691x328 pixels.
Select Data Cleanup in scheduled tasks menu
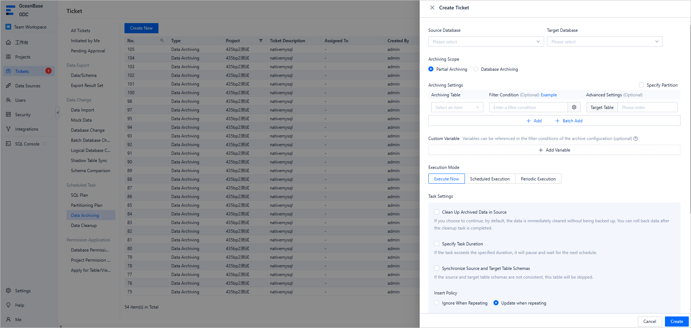click(x=84, y=226)
